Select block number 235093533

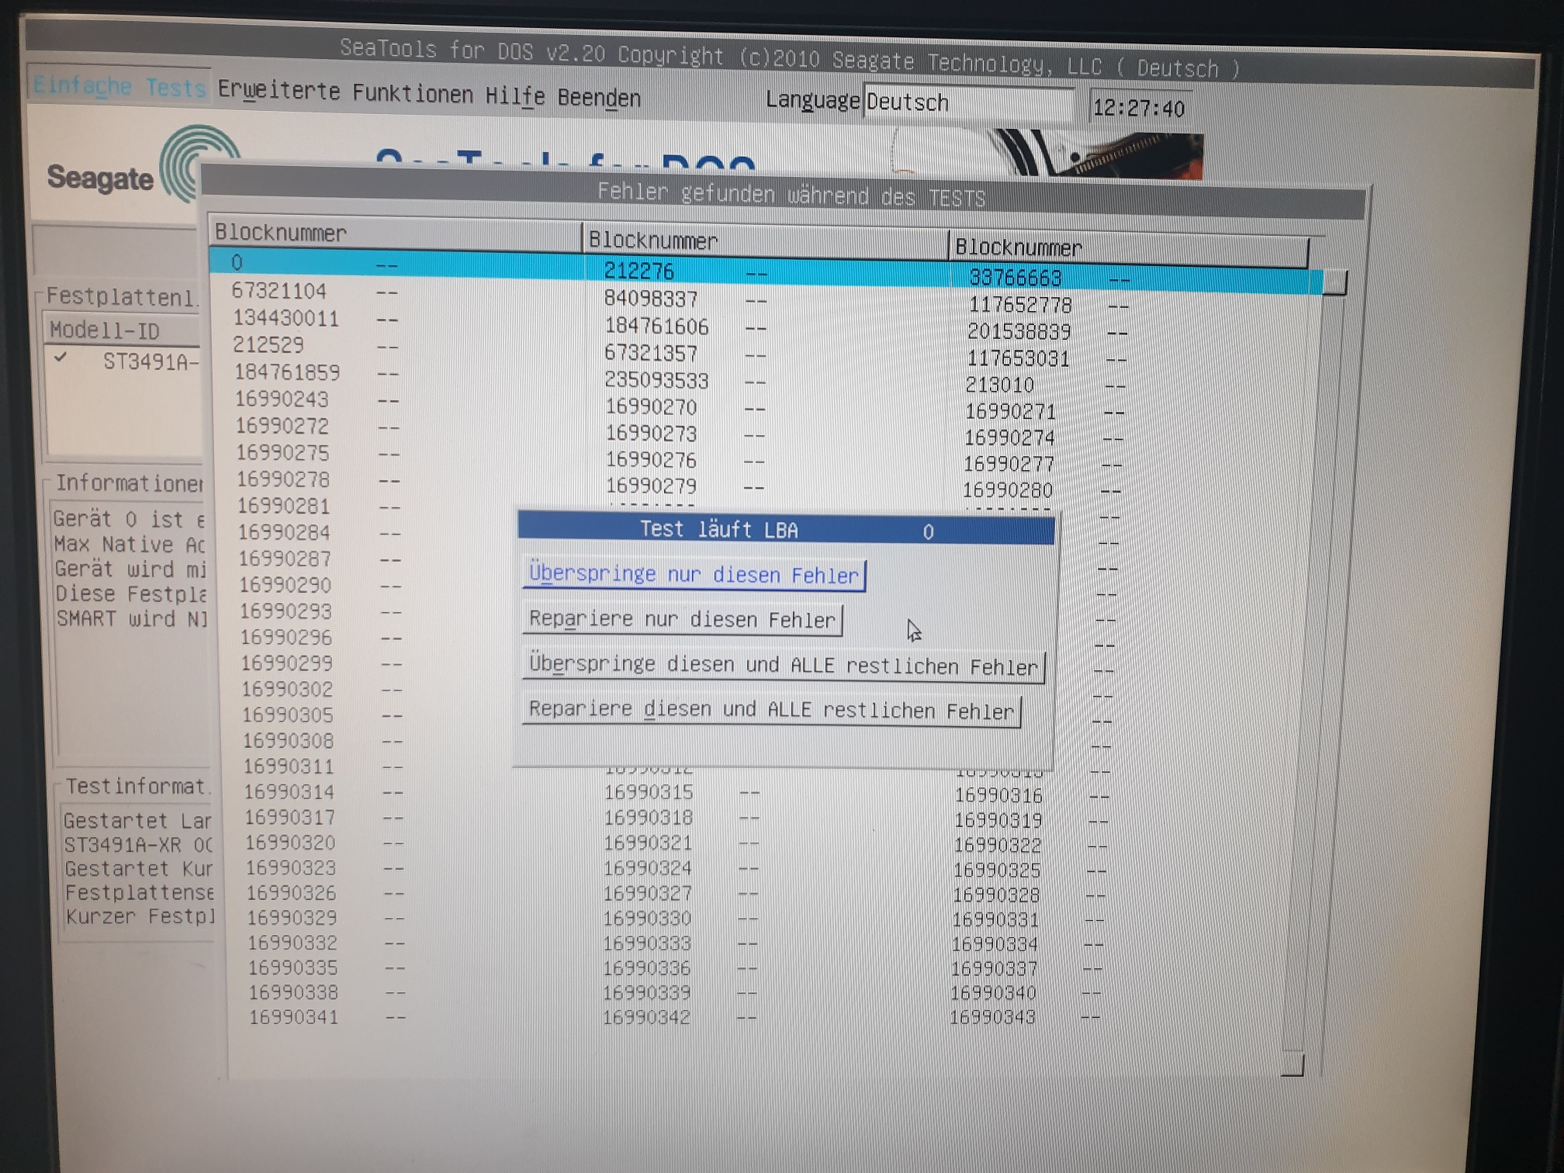coord(656,381)
